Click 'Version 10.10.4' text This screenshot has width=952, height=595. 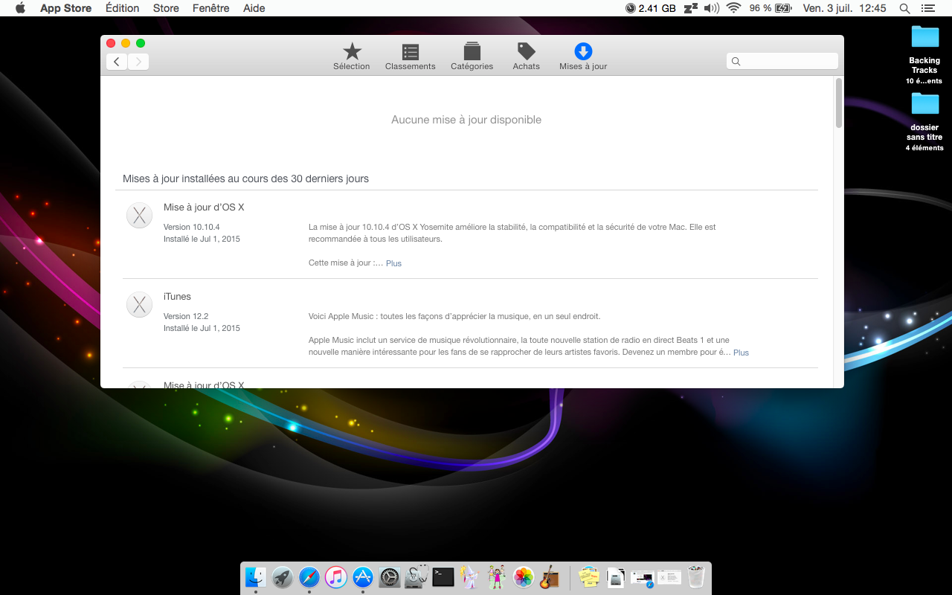pyautogui.click(x=191, y=227)
